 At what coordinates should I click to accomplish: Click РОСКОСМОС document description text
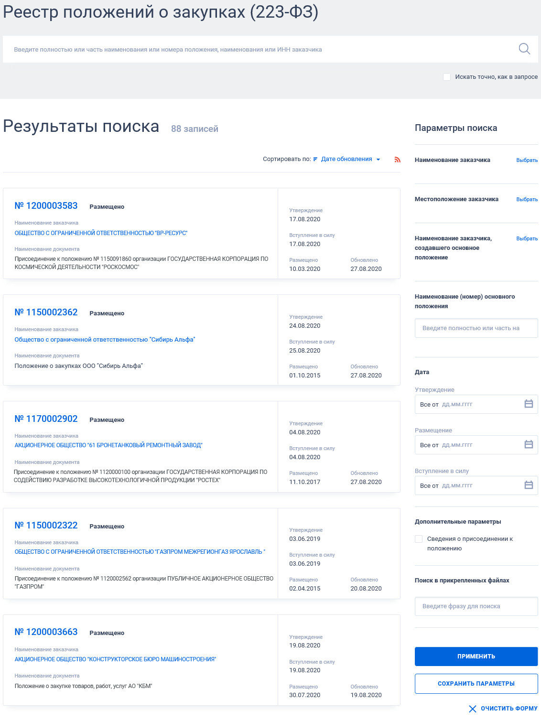coord(141,263)
